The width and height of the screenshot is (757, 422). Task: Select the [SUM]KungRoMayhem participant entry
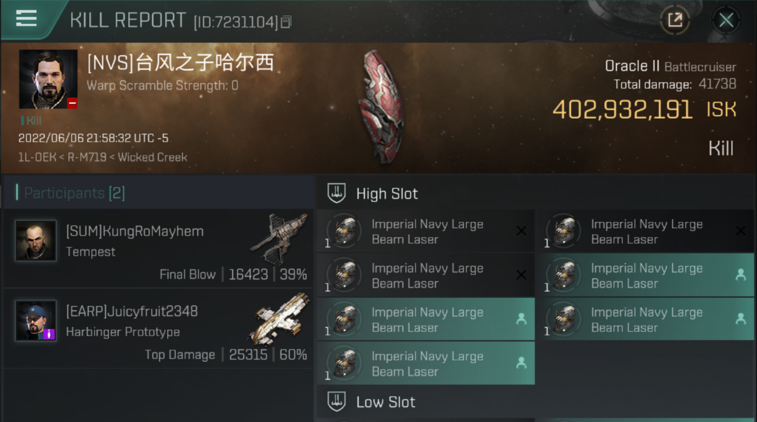[x=159, y=248]
